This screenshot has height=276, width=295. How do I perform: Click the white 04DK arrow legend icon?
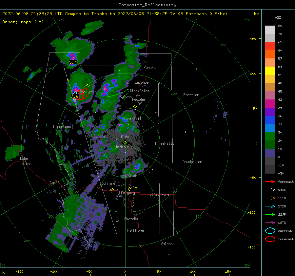[x=270, y=190]
